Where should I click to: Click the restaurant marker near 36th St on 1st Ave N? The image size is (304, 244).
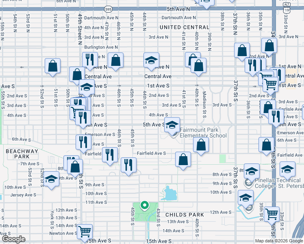coord(253,65)
